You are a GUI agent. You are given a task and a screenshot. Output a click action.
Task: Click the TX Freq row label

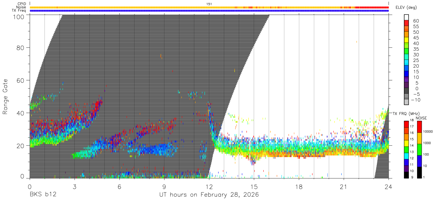[x=19, y=11]
